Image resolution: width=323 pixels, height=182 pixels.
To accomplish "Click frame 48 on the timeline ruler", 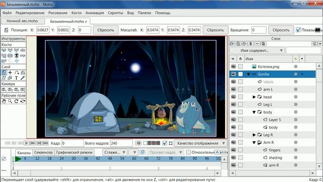I will click(110, 158).
